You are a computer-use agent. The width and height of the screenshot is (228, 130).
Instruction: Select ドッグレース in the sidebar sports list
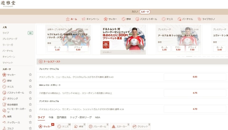tap(14, 122)
